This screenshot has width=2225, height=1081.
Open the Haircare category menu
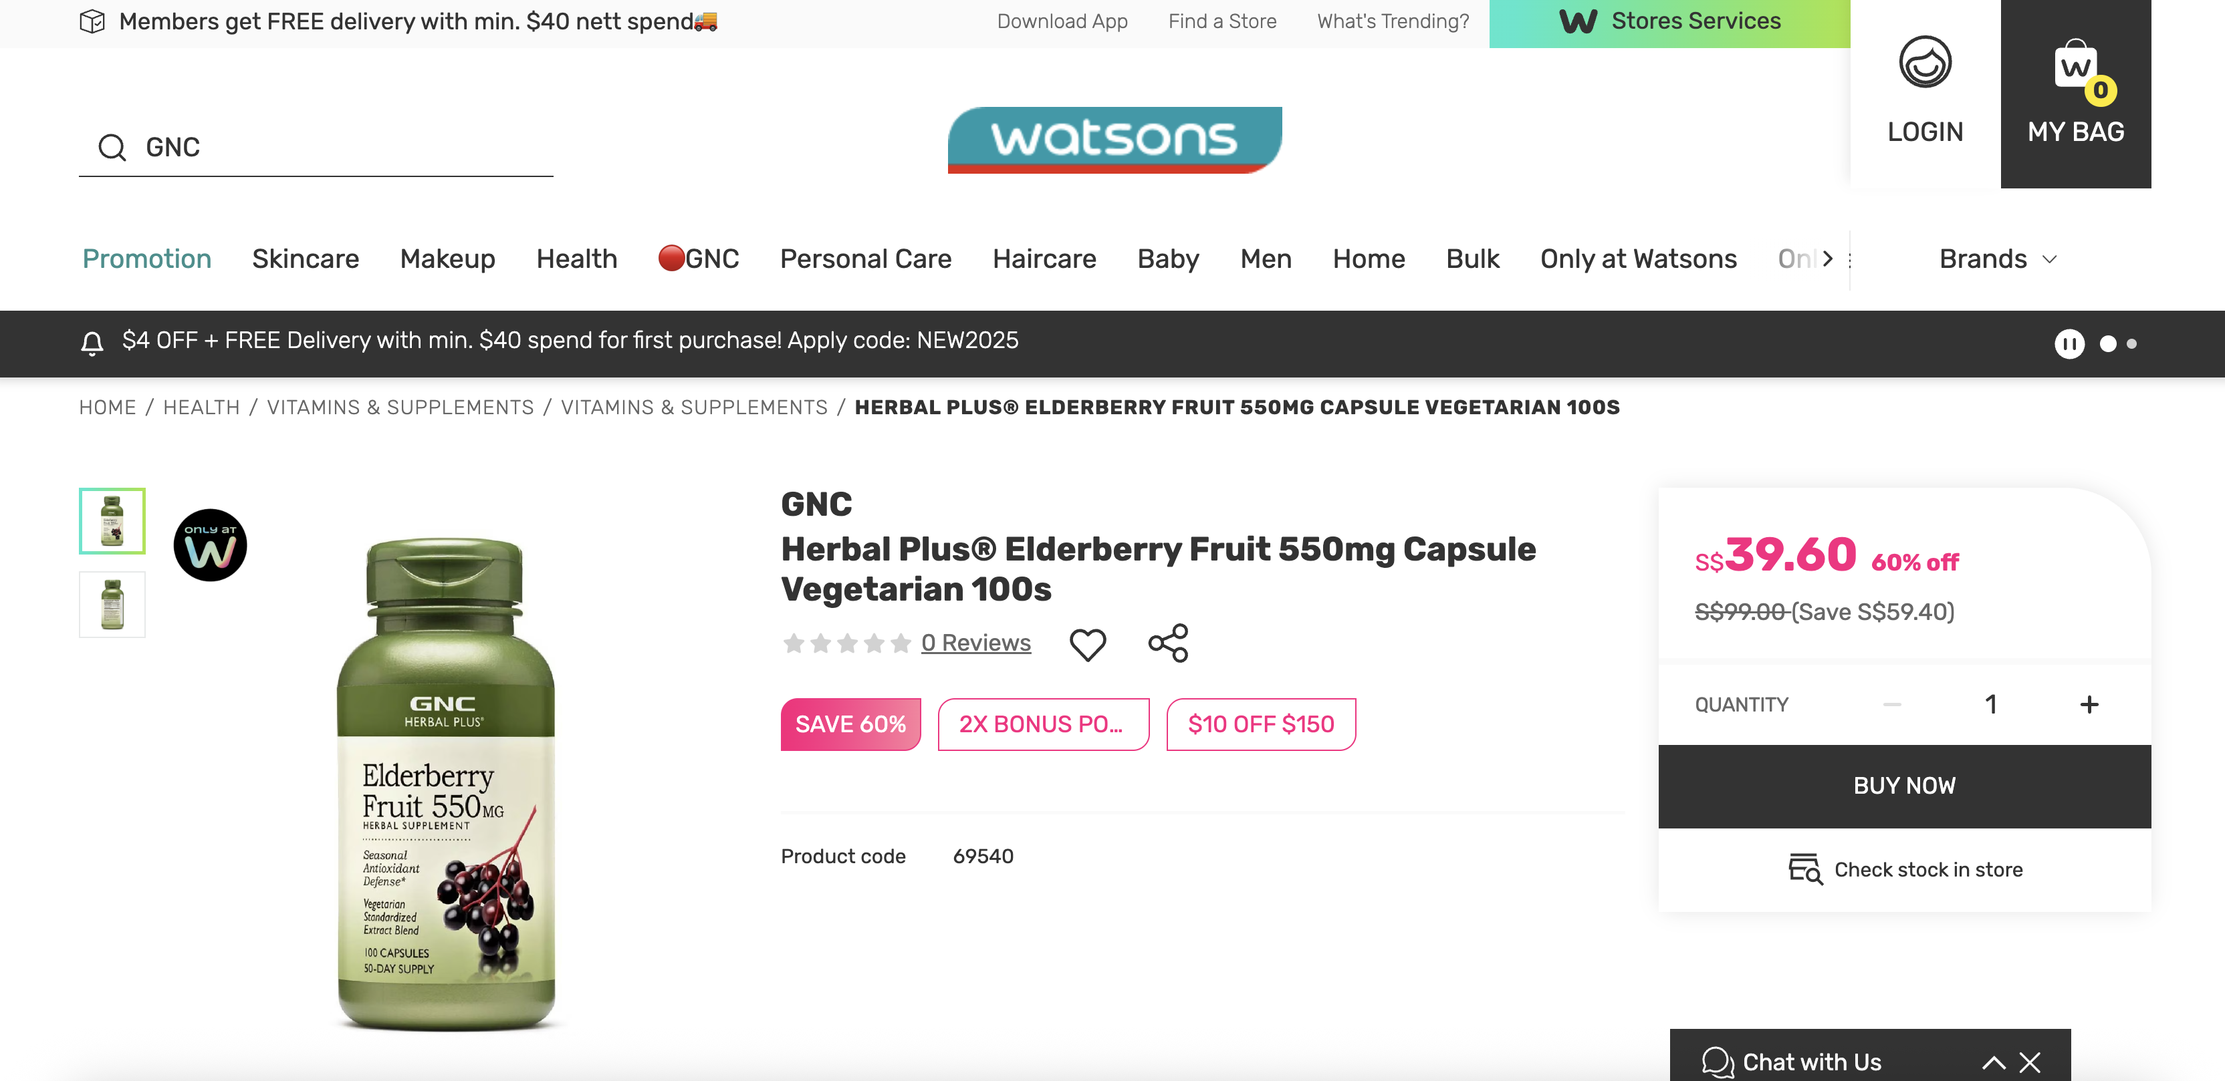pyautogui.click(x=1044, y=259)
